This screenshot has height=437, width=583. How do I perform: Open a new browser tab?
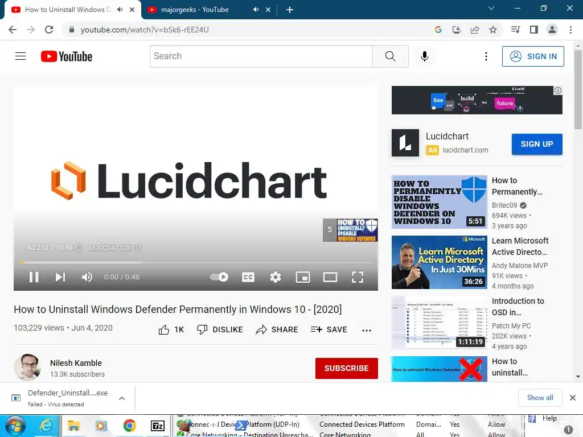point(290,10)
